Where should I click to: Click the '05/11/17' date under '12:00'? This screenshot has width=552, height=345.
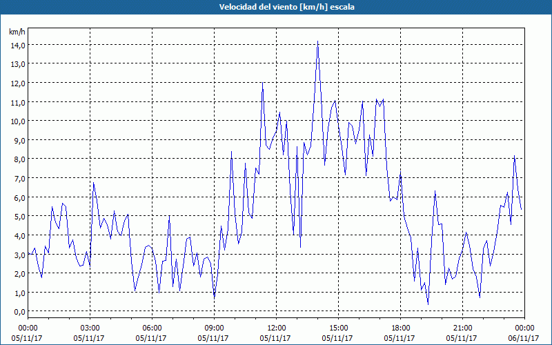click(x=275, y=338)
